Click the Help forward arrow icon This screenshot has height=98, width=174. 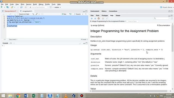95,19
